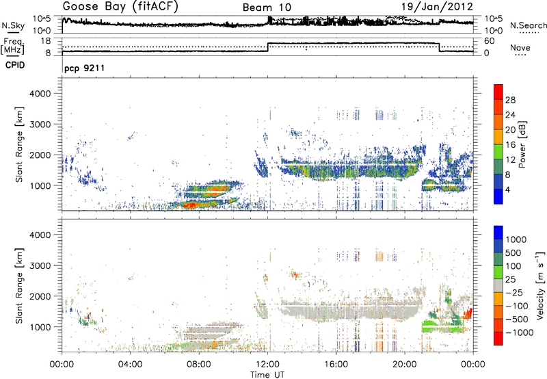Click the 'Power [dB]' colorbar title
Viewport: 547px width, 379px height.
pos(522,144)
